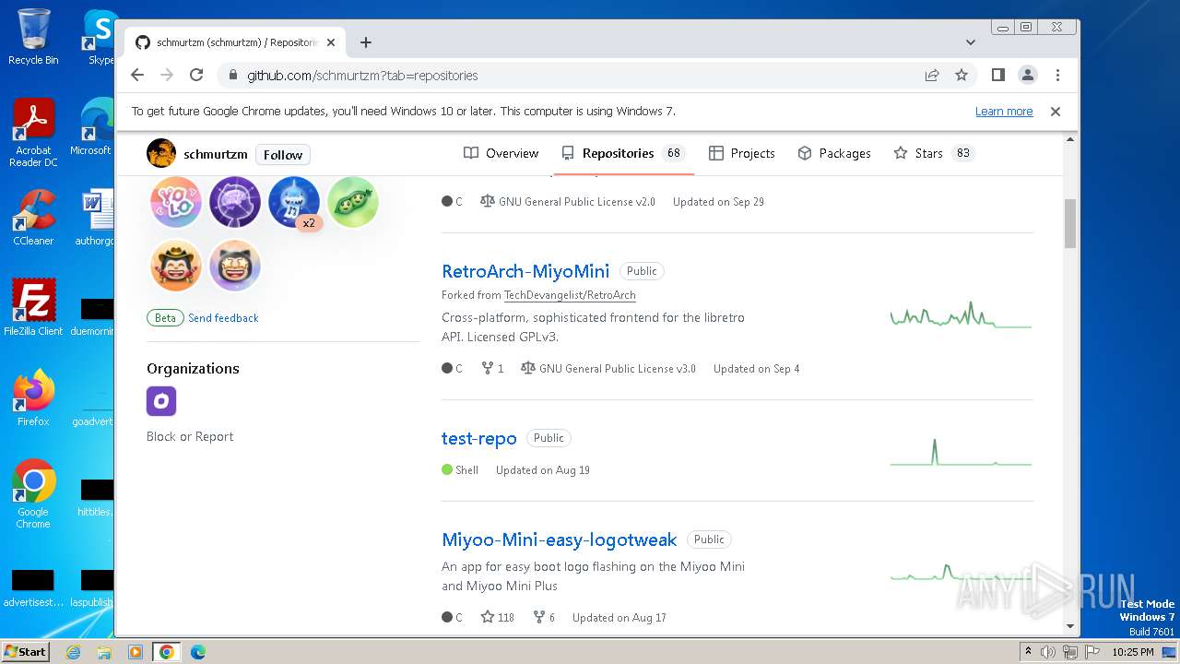This screenshot has width=1180, height=664.
Task: Click the Pull Shark x2 achievement badge
Action: coord(294,202)
